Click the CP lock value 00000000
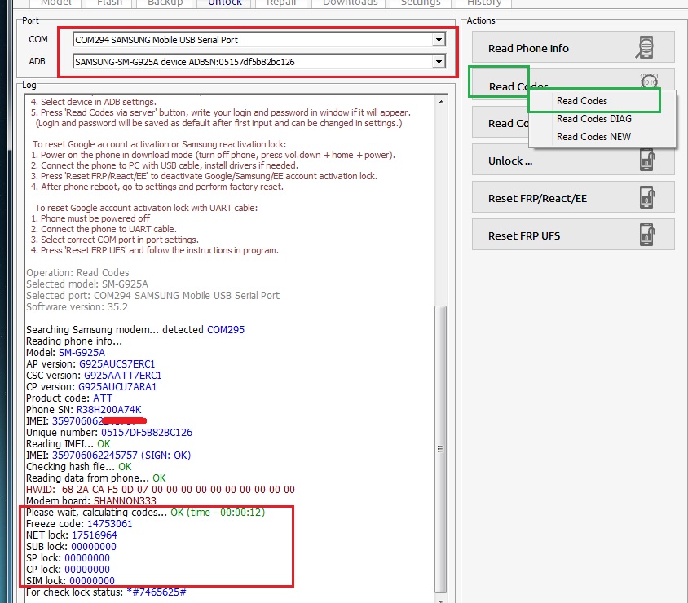This screenshot has height=603, width=688. [87, 570]
